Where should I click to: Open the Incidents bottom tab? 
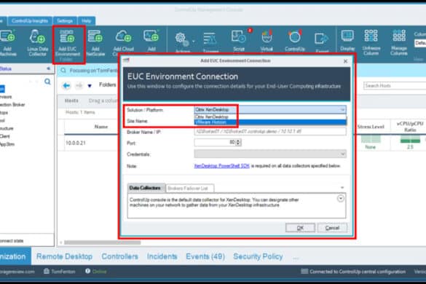point(162,256)
